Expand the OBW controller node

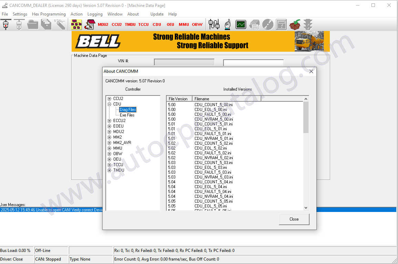tap(109, 154)
